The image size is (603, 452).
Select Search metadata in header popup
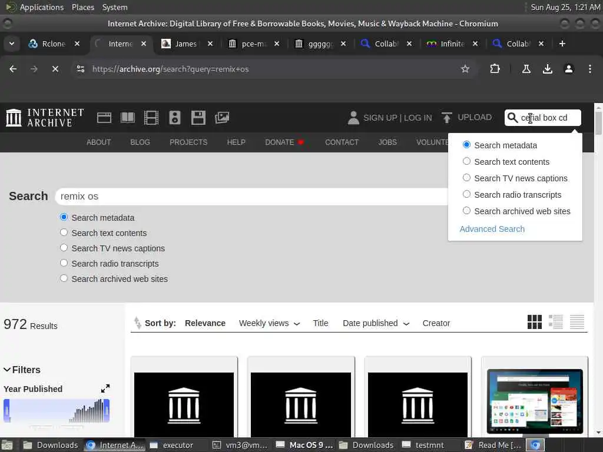coord(466,145)
